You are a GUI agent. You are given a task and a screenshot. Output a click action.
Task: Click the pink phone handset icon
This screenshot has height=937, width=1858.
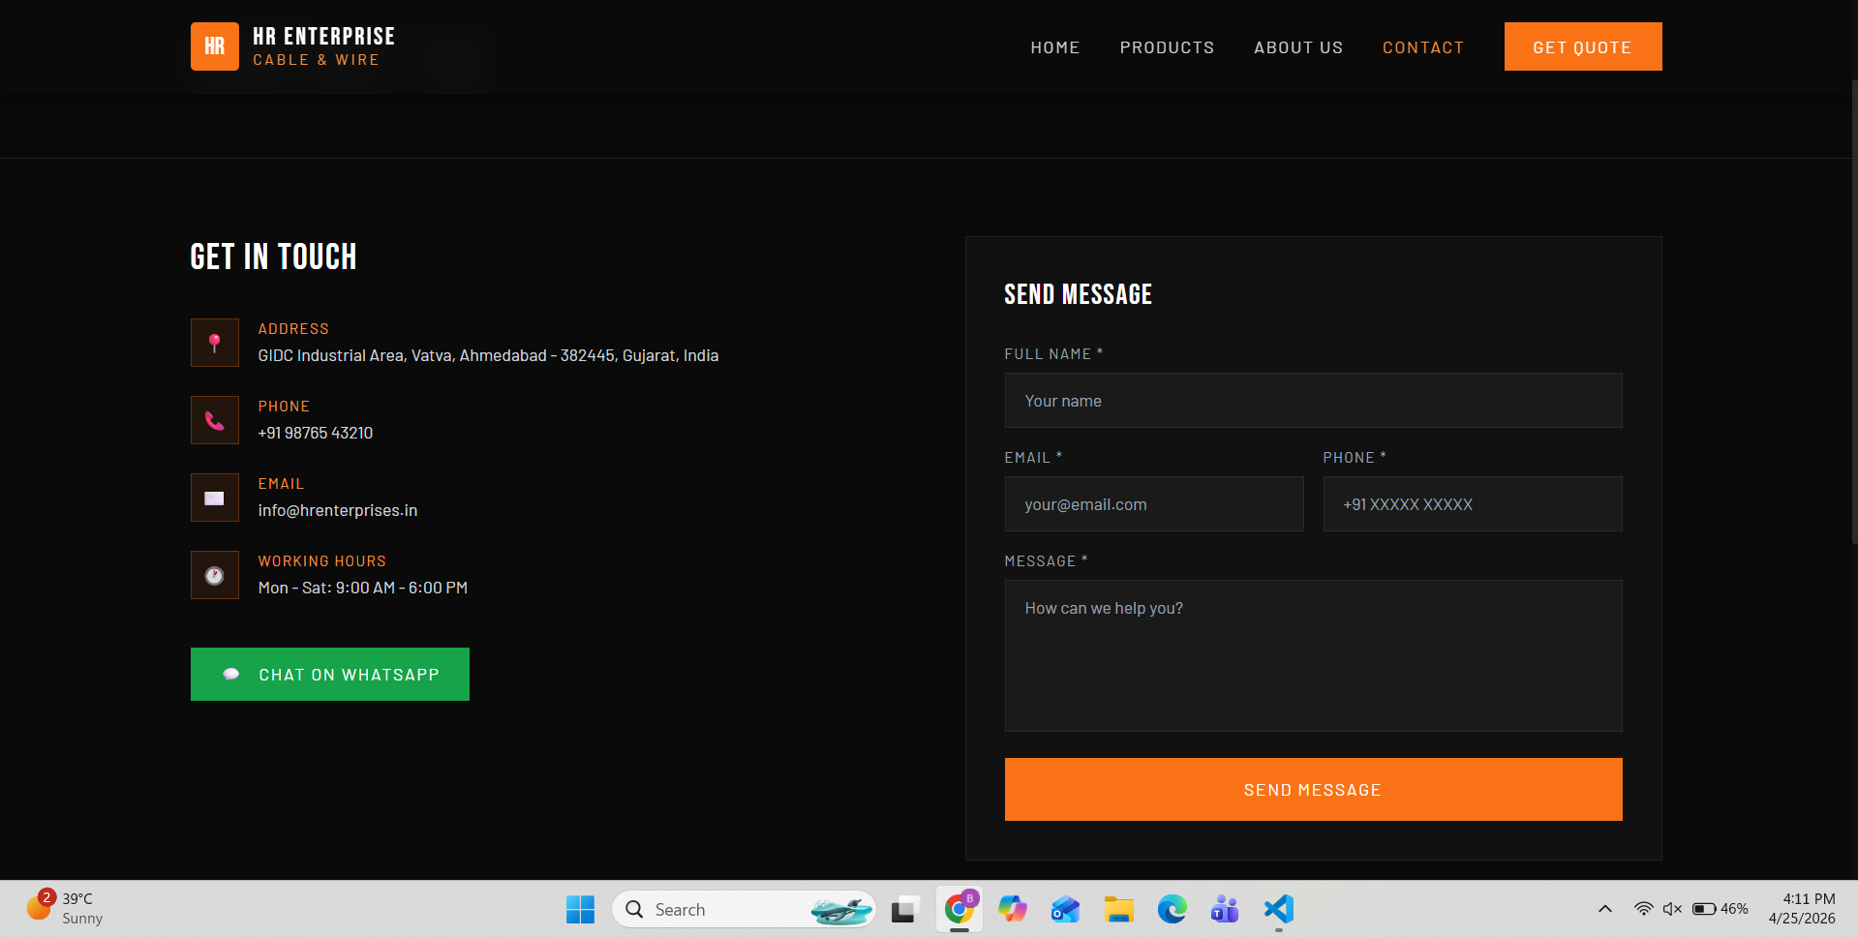[214, 420]
